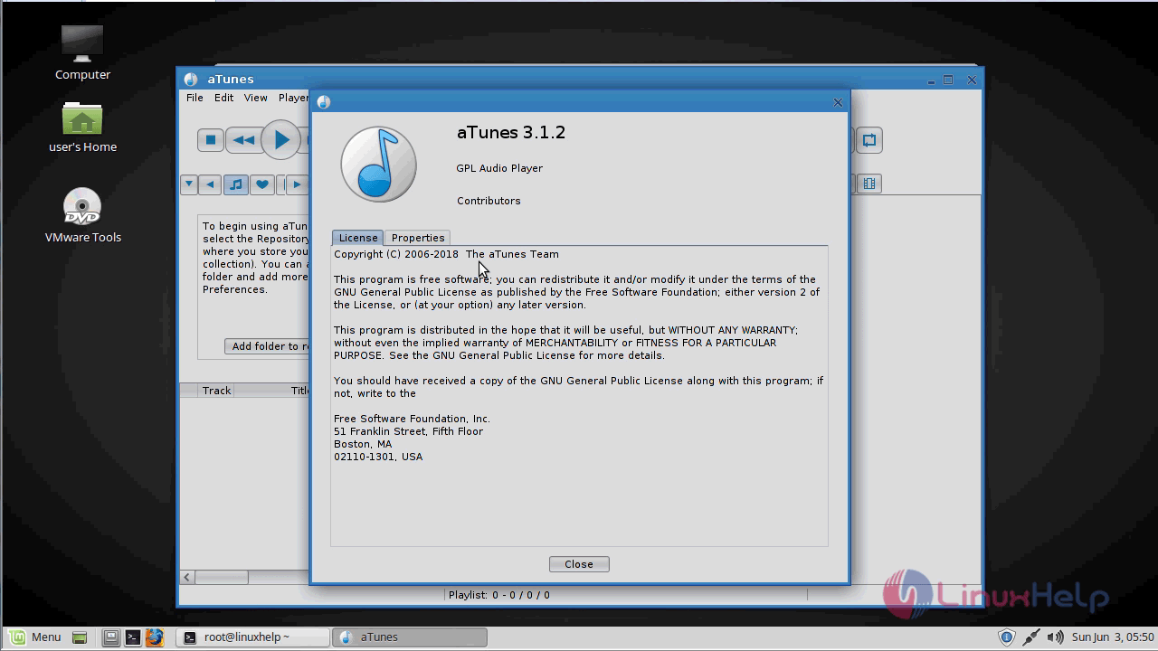Click the About dialog title bar icon
1158x651 pixels.
[x=324, y=102]
